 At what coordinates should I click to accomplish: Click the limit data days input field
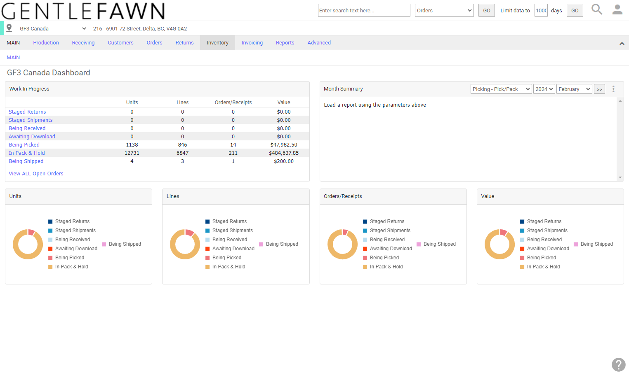[541, 10]
